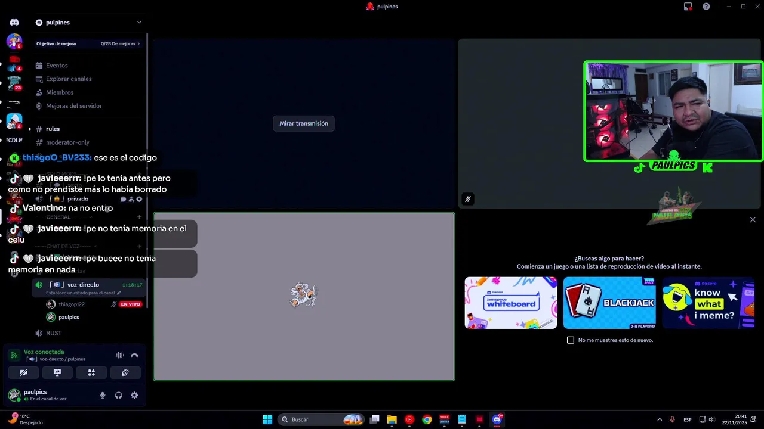Open the rules text channel

tap(53, 129)
